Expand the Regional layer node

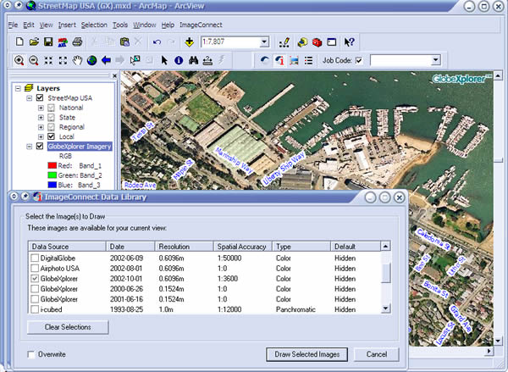[x=41, y=127]
